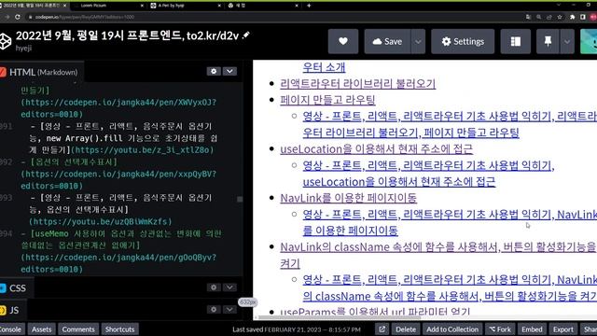Image resolution: width=597 pixels, height=336 pixels.
Task: Click the translate icon in address bar
Action: pyautogui.click(x=529, y=17)
